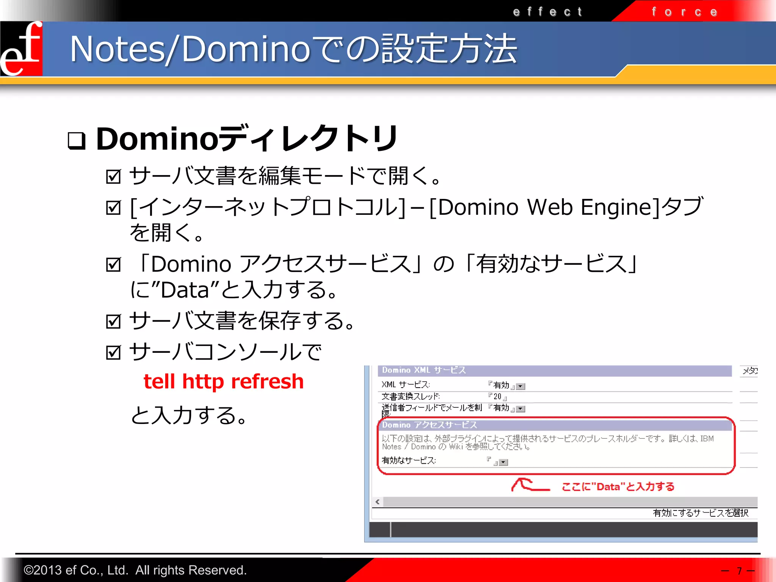Click the empty 有効なサービス field
Viewport: 776px width, 582px height.
[493, 461]
